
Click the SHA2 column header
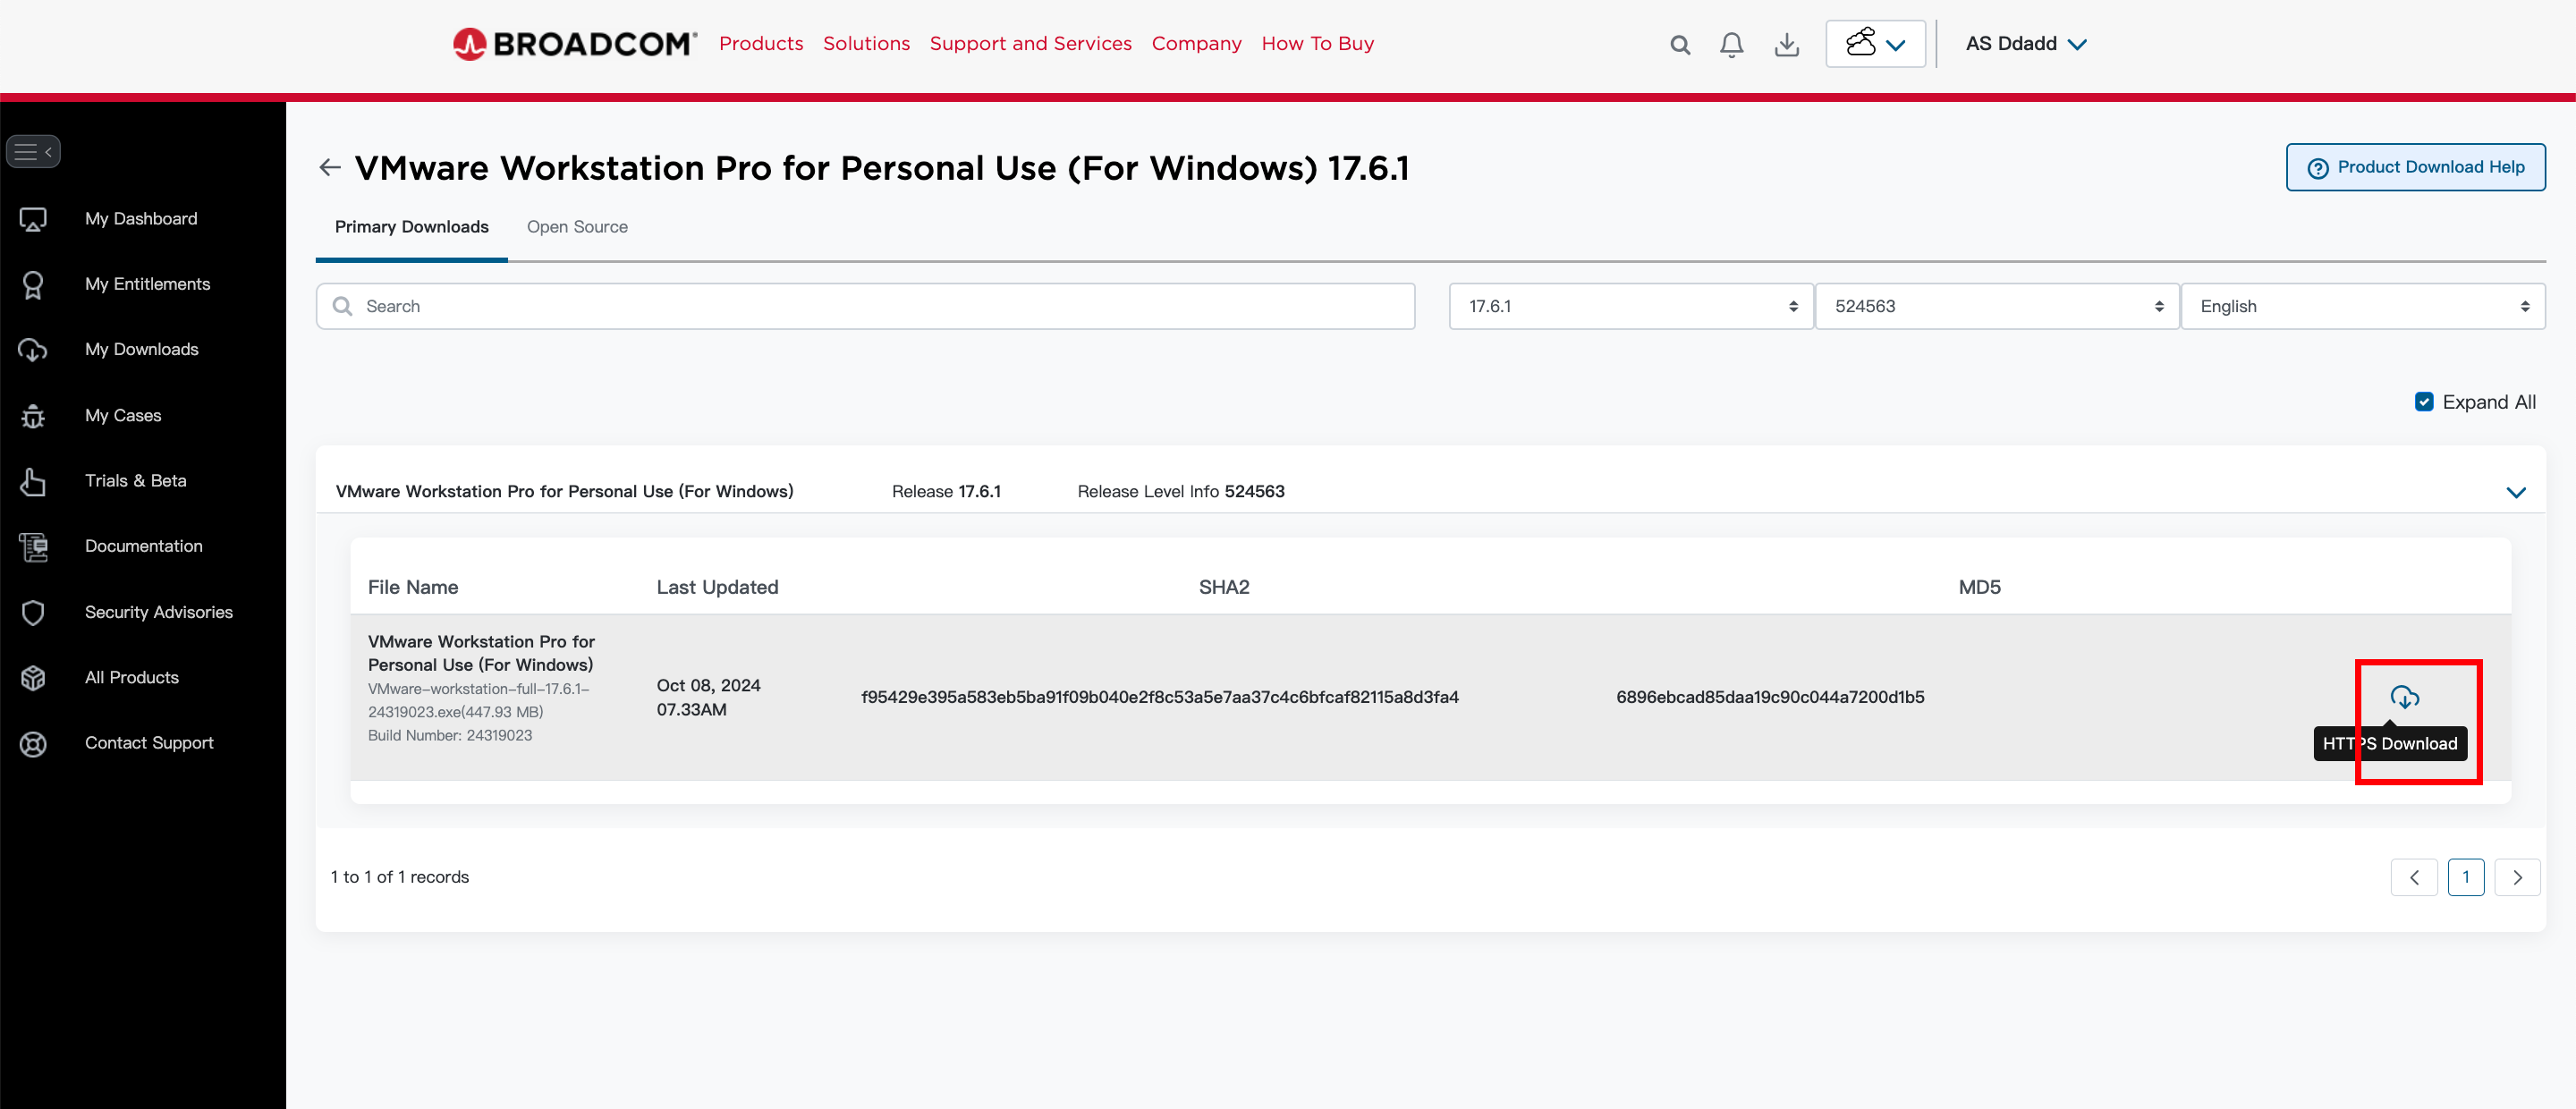[1224, 588]
